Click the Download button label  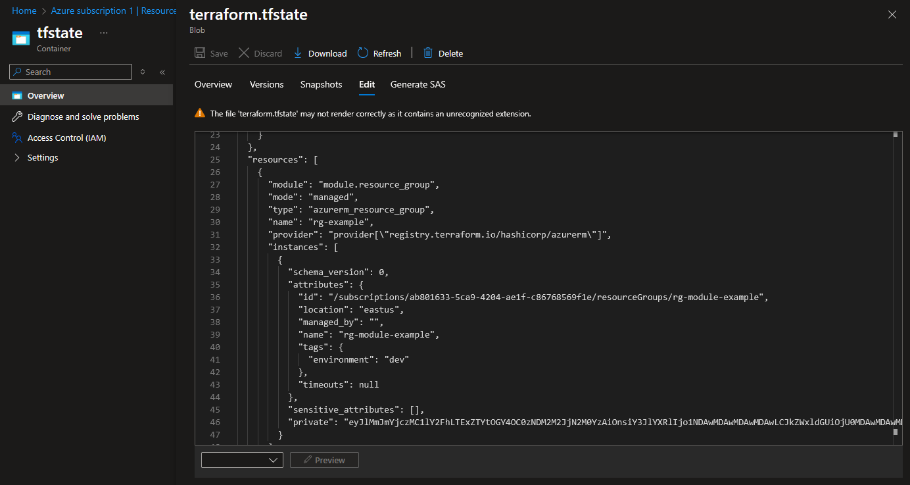[x=327, y=54]
